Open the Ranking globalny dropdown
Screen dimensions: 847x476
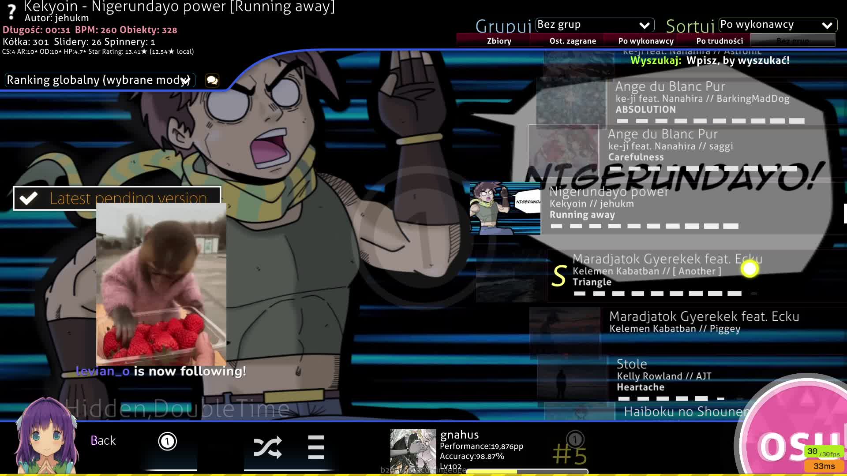[100, 80]
